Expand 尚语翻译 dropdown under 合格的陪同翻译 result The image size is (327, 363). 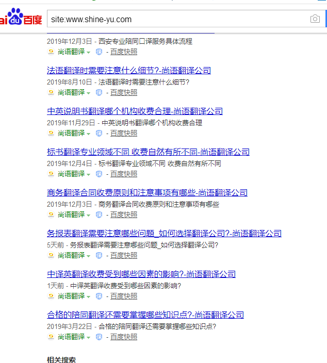[x=88, y=338]
